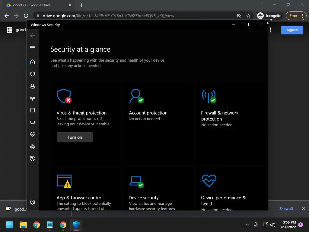Click the Chrome forward arrow
This screenshot has width=309, height=232.
point(16,16)
